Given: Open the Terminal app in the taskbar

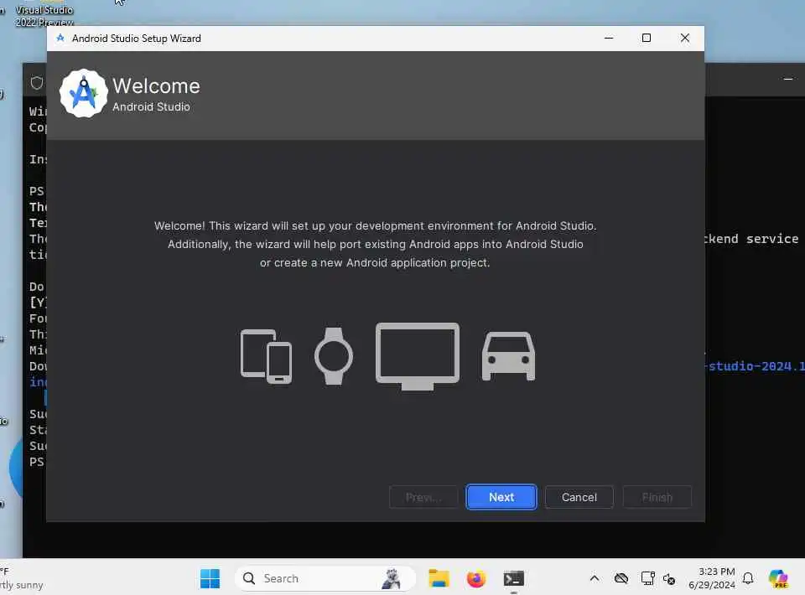Looking at the screenshot, I should pos(513,578).
